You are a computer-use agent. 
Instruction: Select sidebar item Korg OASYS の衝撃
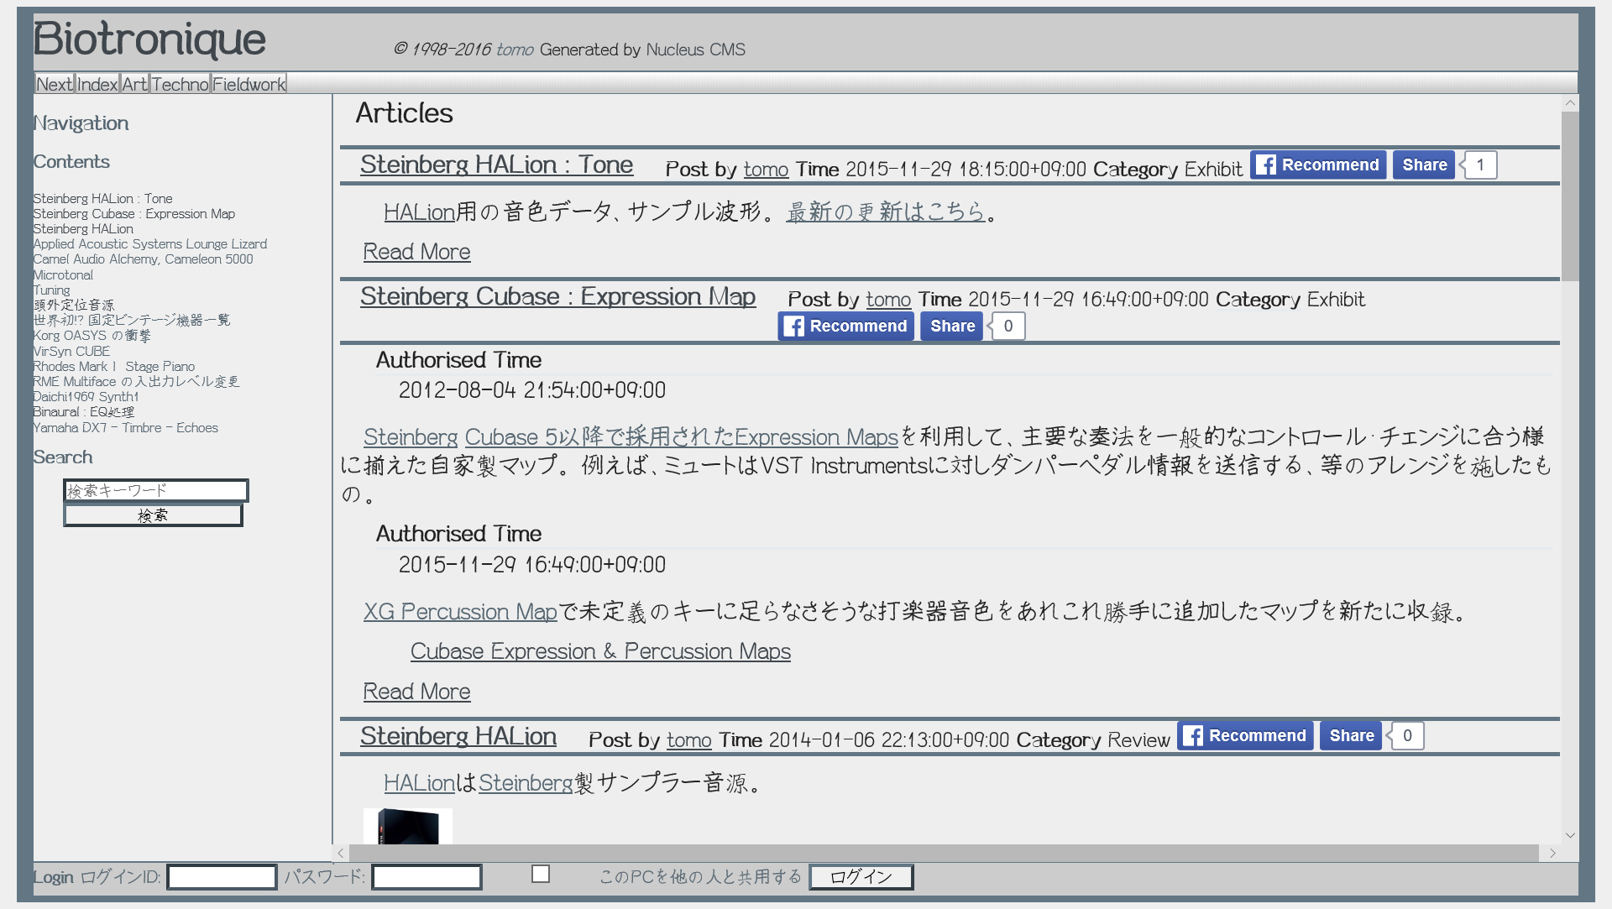tap(92, 336)
